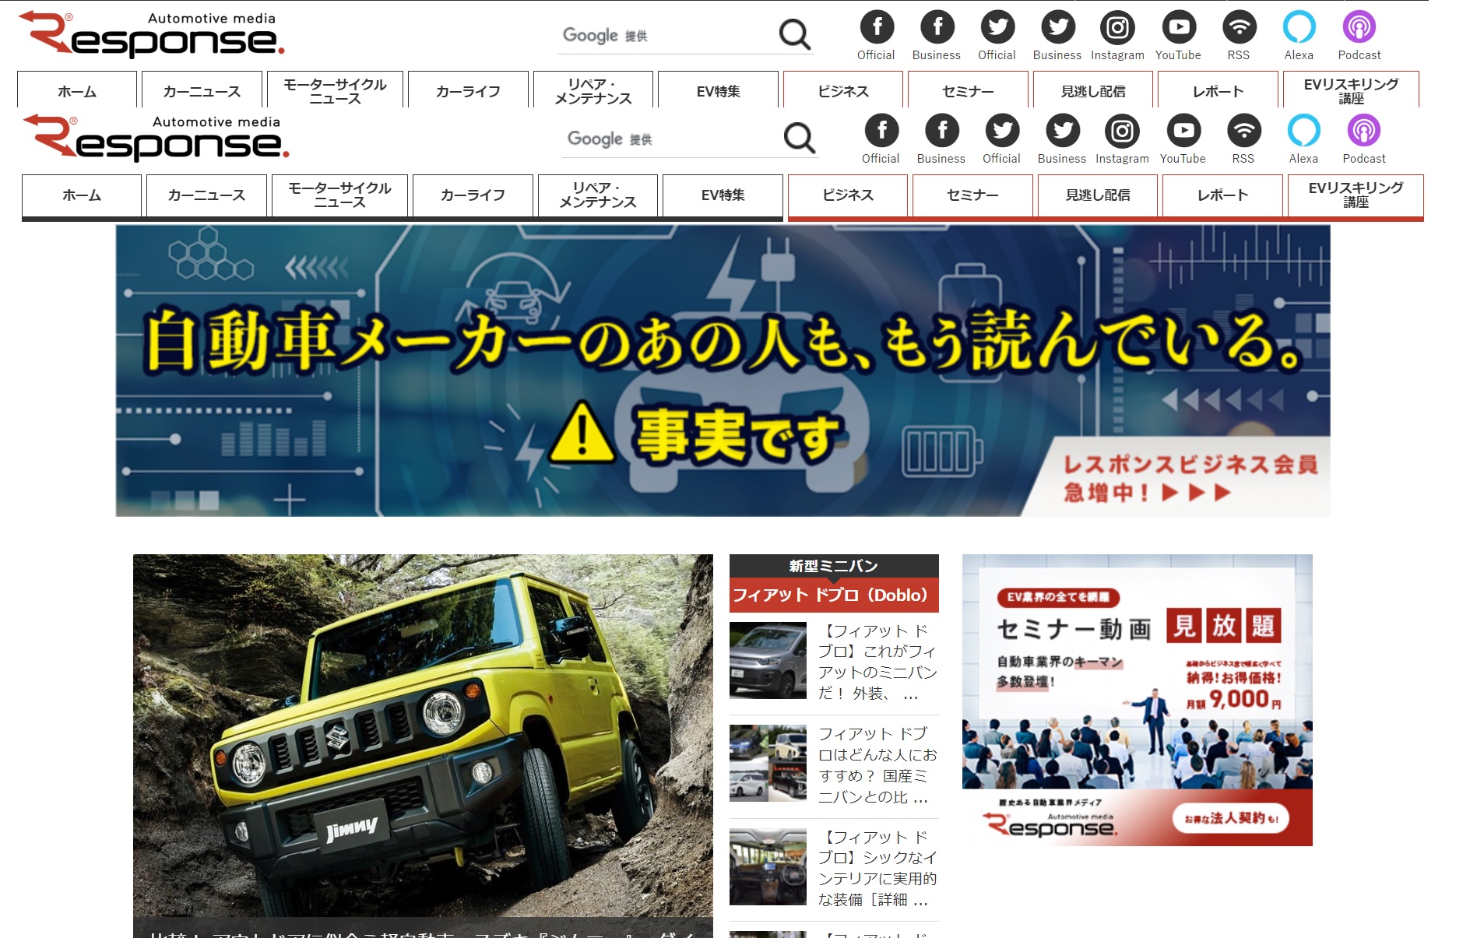Open the セミナー動画 見放題 advertisement
1484x938 pixels.
point(1138,700)
